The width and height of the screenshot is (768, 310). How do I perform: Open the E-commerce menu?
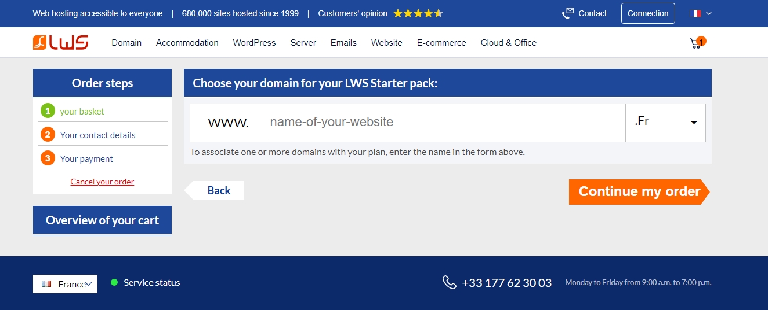click(441, 43)
